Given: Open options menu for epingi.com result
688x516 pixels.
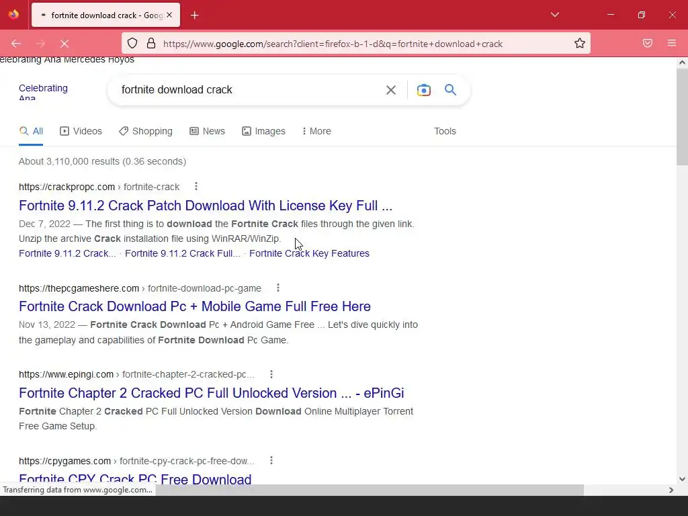Looking at the screenshot, I should click(x=271, y=374).
